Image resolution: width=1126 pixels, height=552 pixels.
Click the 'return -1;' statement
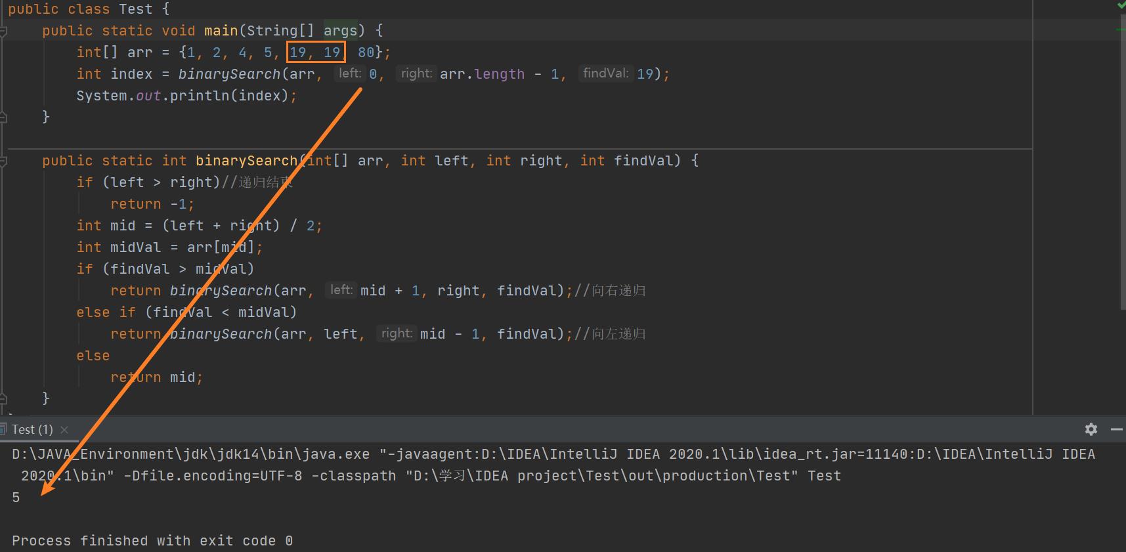click(x=152, y=204)
